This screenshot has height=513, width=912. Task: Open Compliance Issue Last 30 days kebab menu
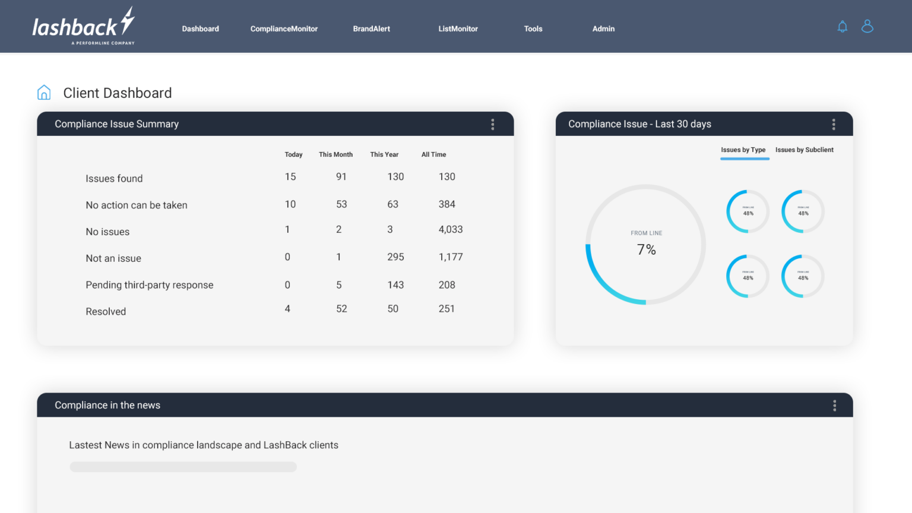834,124
